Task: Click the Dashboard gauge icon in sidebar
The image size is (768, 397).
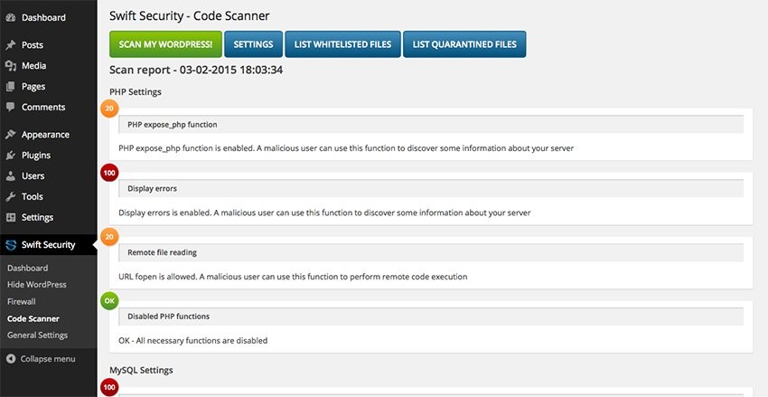Action: coord(10,17)
